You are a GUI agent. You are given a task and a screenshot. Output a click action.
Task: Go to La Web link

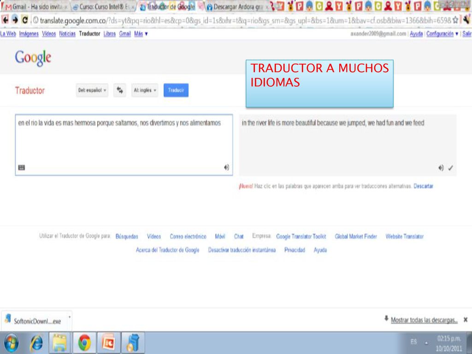(x=8, y=34)
